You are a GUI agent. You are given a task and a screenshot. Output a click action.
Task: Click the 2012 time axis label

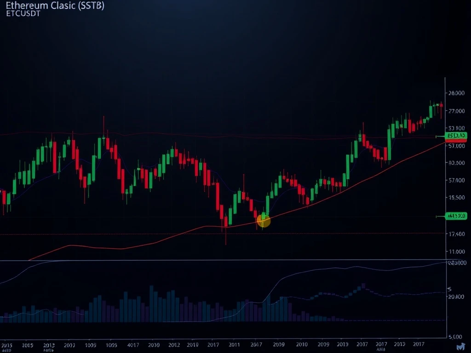(174, 345)
